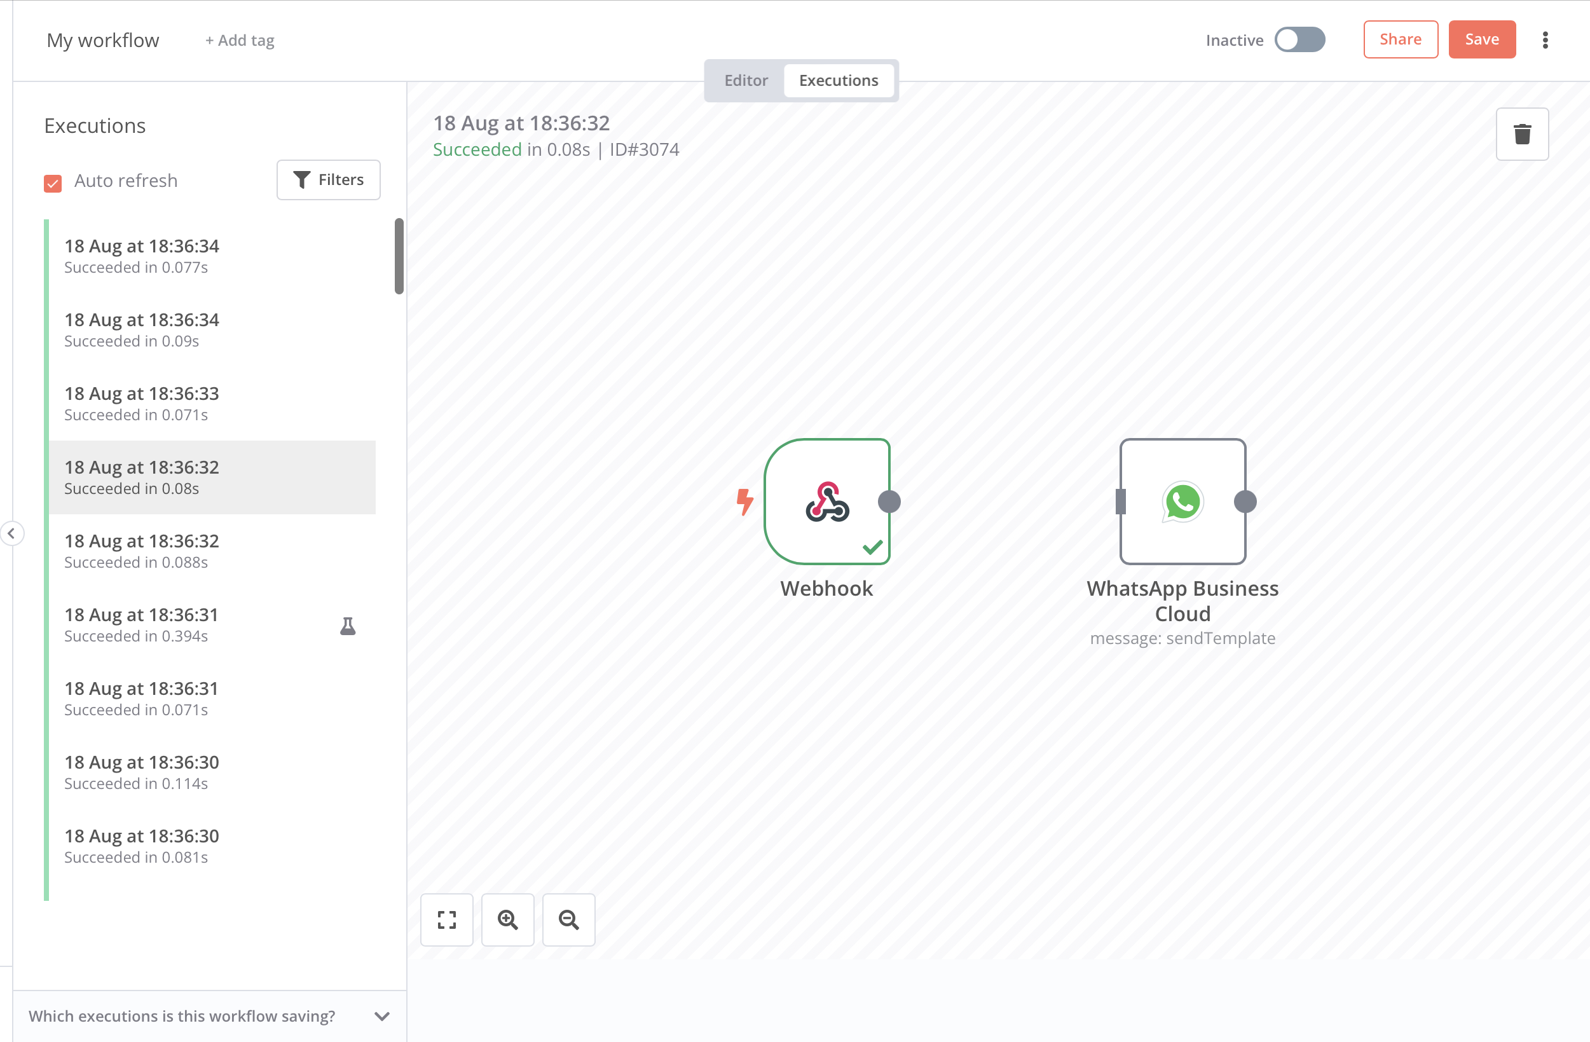Click the flask test-execution icon
The height and width of the screenshot is (1042, 1590).
pyautogui.click(x=348, y=626)
